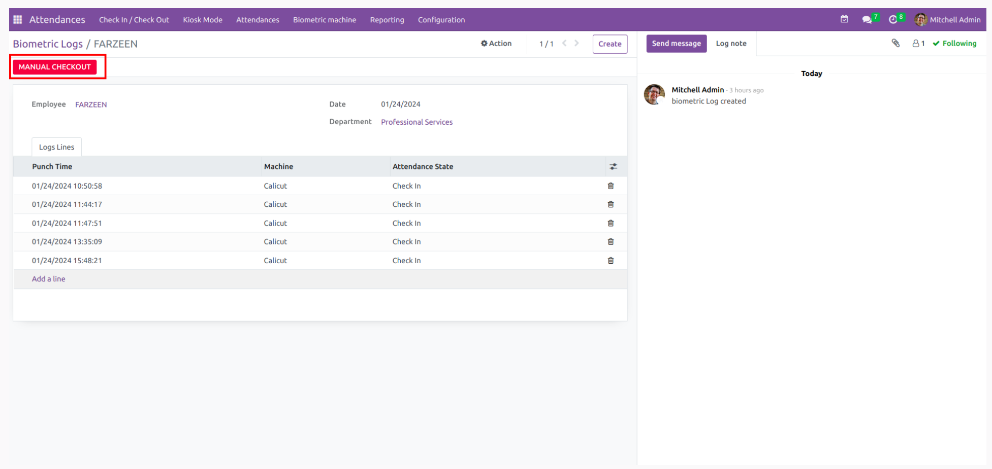Image resolution: width=992 pixels, height=469 pixels.
Task: Click the paperclip attachment icon
Action: point(895,43)
